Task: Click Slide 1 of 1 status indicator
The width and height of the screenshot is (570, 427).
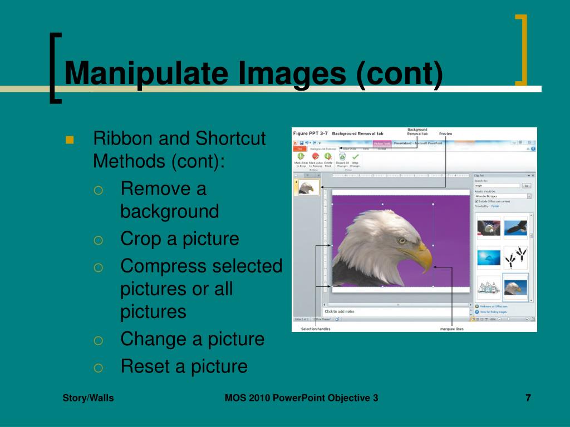Action: (301, 319)
